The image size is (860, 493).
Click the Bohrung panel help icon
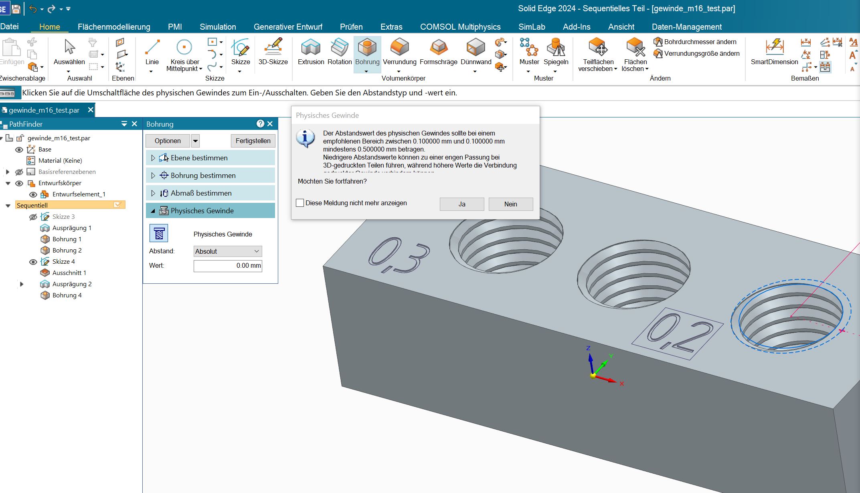pos(261,123)
